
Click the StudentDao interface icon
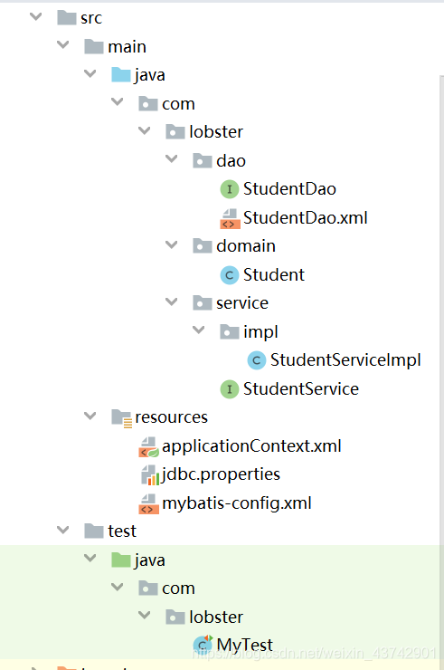[230, 189]
